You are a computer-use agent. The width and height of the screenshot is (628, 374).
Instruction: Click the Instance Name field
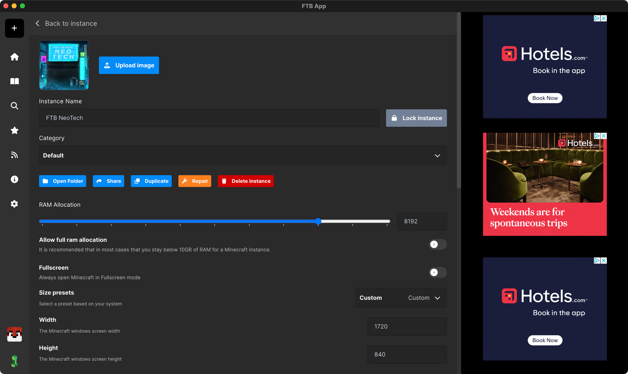point(209,118)
